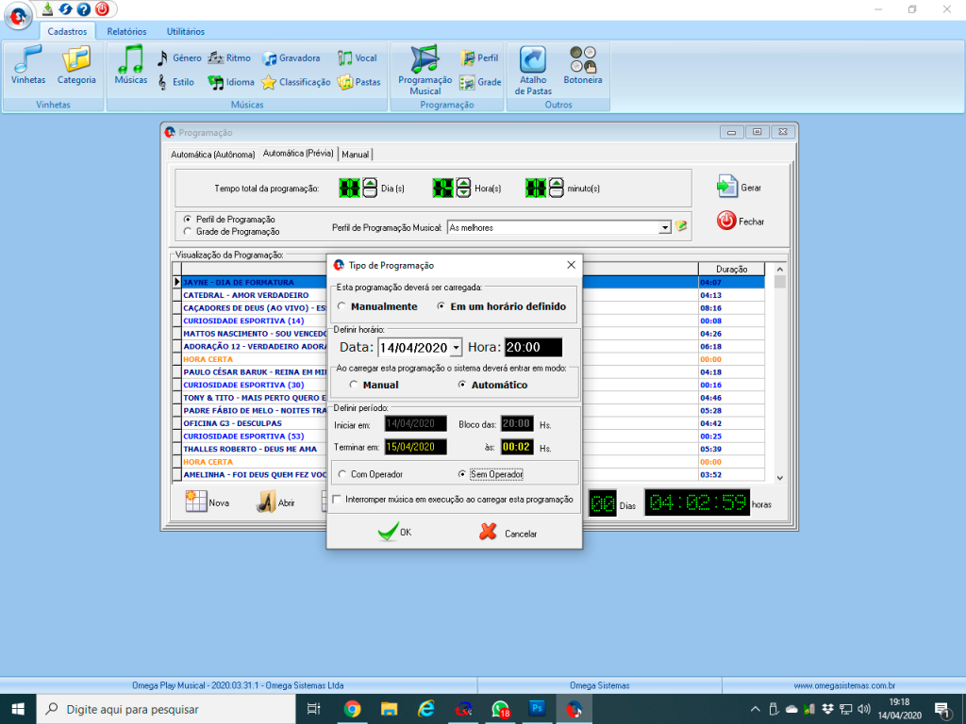
Task: Choose the Com Operador radio button
Action: pos(342,474)
